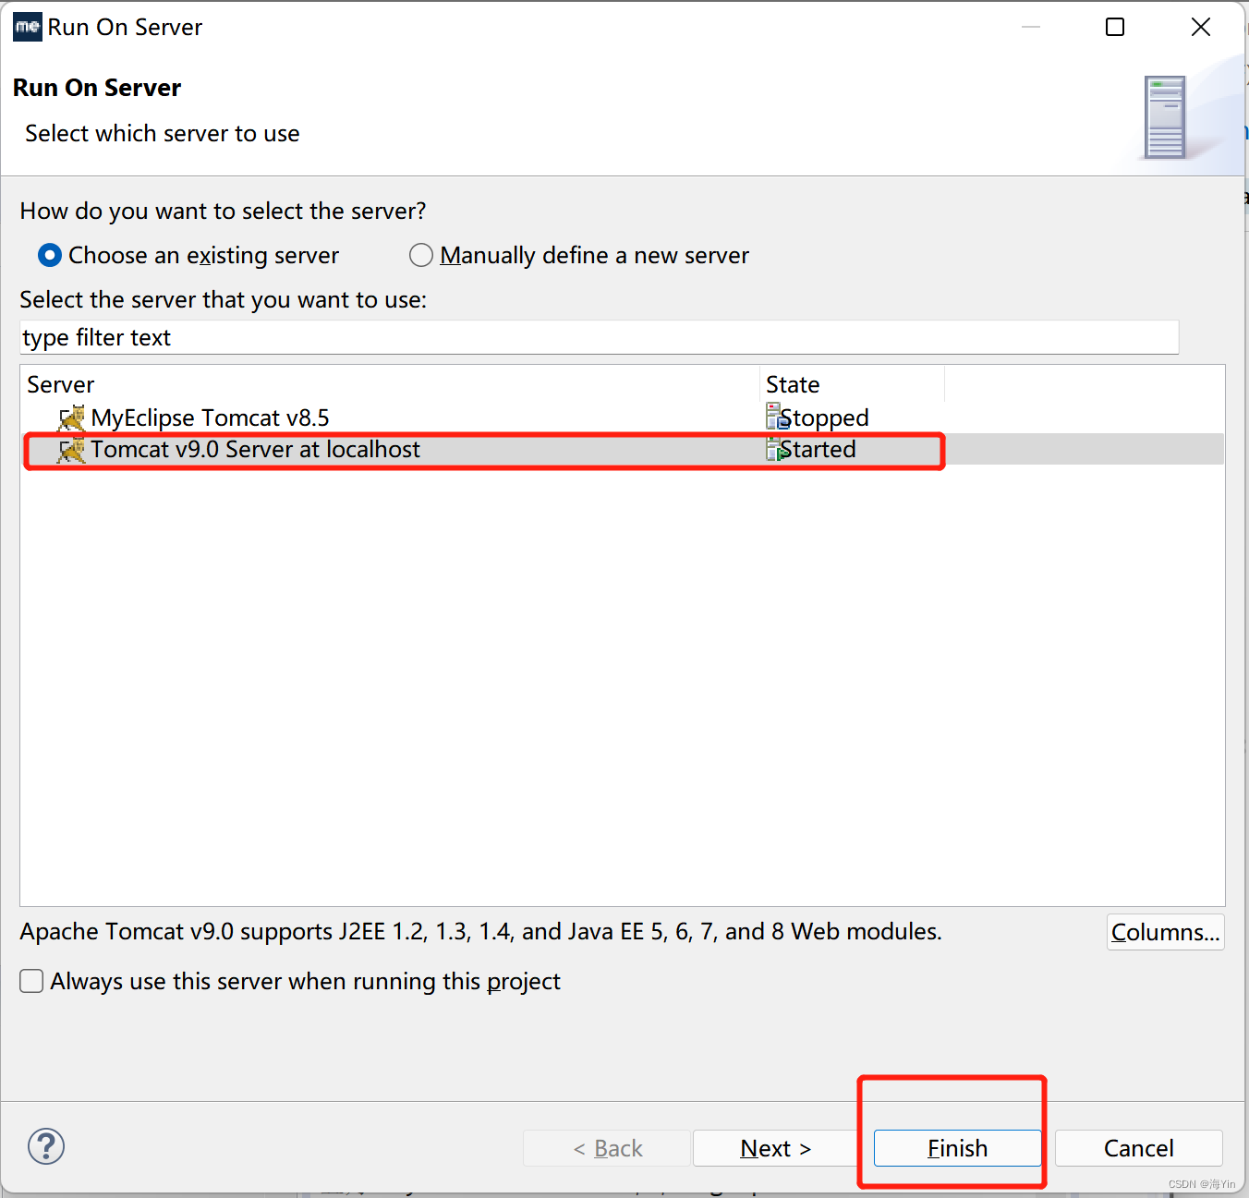Go to the Next wizard page
The height and width of the screenshot is (1198, 1249).
(x=776, y=1148)
